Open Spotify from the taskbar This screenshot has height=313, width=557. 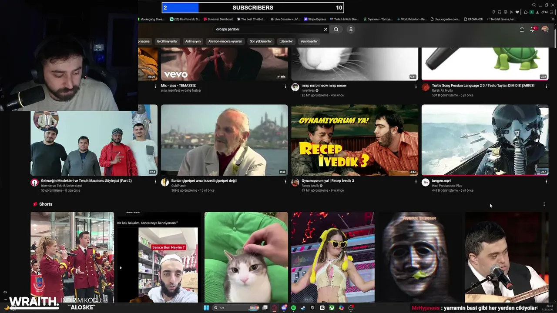[x=293, y=308]
